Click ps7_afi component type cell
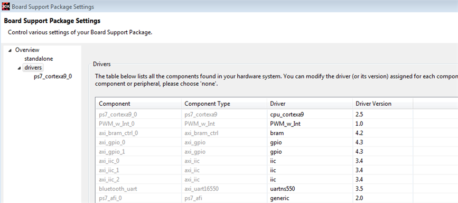Screen dimensions: 458x203 pyautogui.click(x=224, y=198)
